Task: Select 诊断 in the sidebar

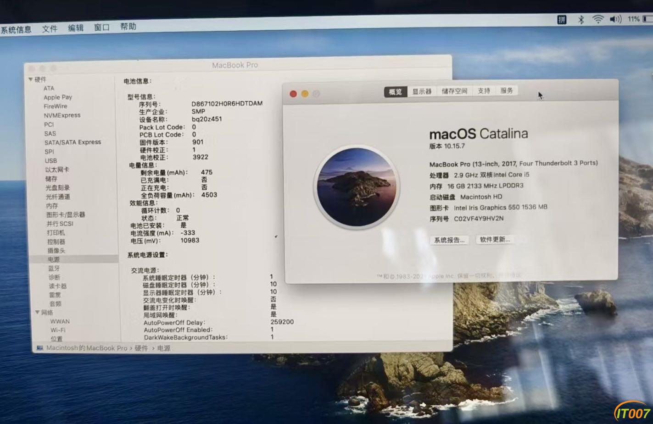Action: (55, 277)
